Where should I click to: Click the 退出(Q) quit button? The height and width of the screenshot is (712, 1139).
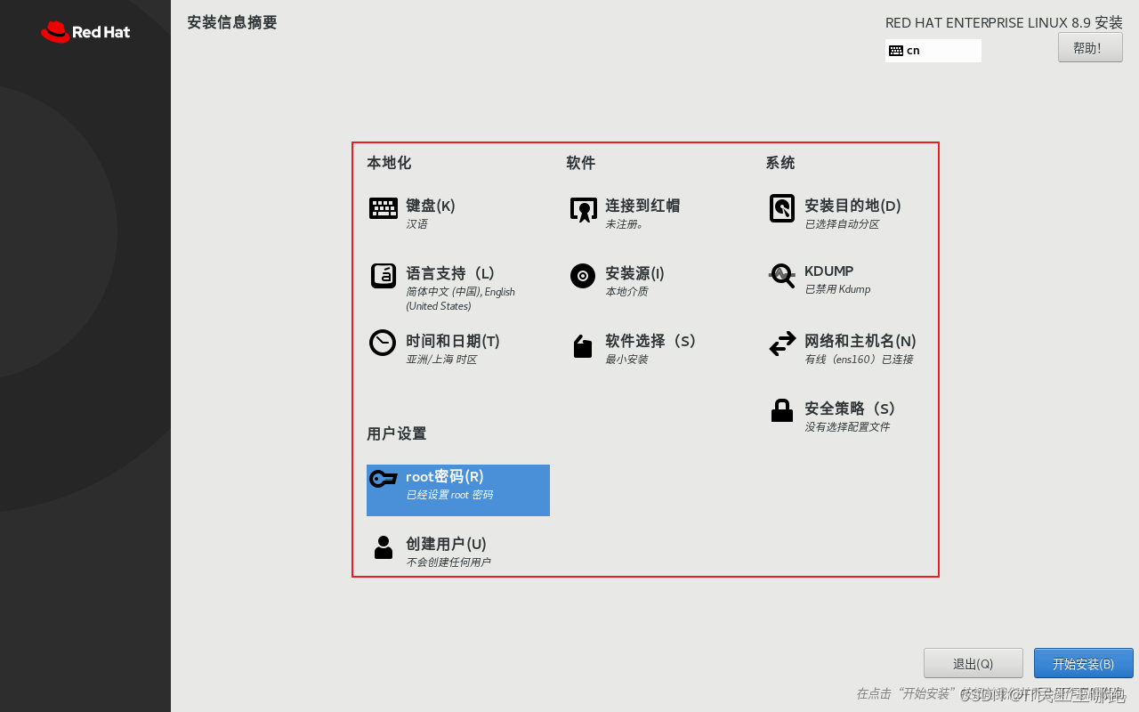pyautogui.click(x=973, y=663)
